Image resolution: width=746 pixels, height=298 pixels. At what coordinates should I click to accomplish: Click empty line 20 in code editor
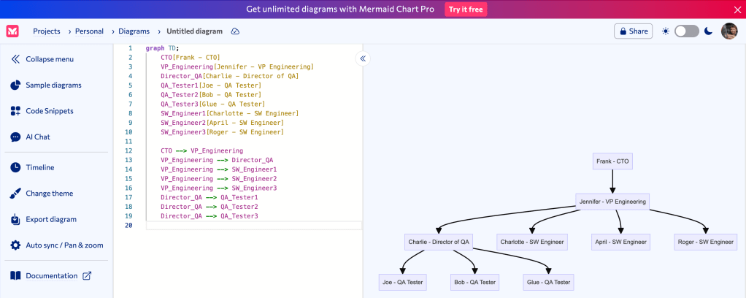[248, 226]
